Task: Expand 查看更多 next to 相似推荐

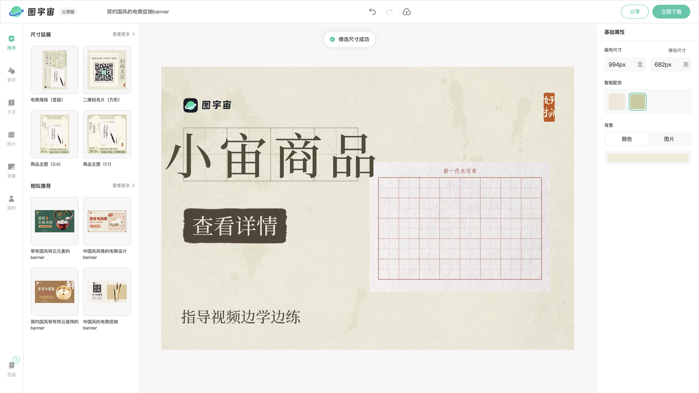Action: (123, 186)
